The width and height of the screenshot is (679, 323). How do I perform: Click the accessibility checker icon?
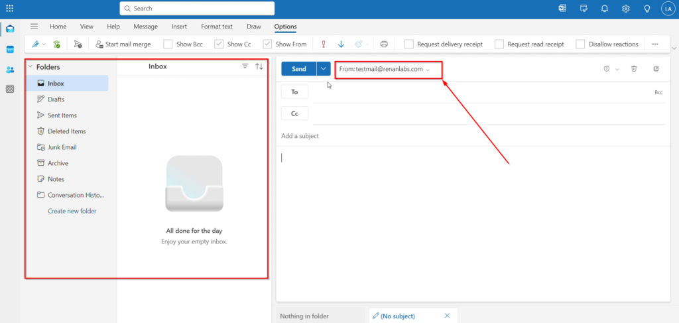(57, 44)
